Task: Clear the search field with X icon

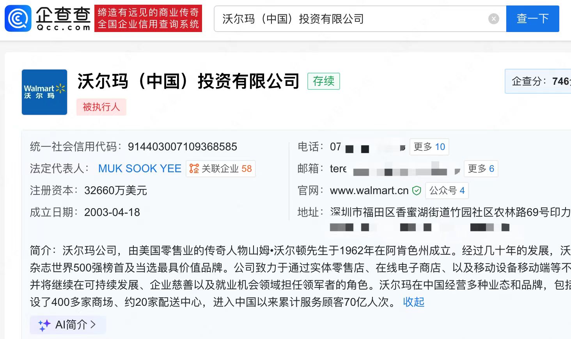Action: point(493,19)
